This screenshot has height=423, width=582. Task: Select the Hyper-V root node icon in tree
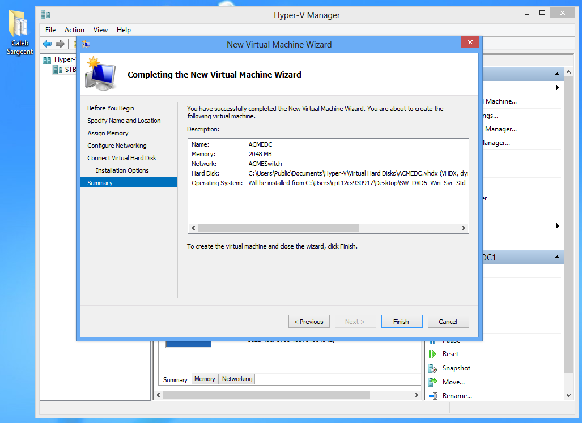47,59
